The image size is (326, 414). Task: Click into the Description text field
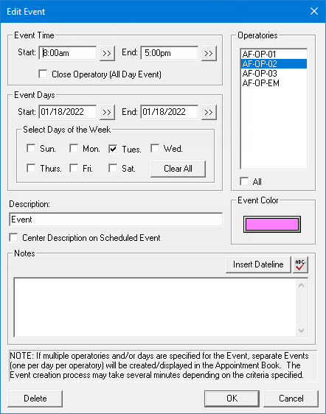click(x=116, y=220)
